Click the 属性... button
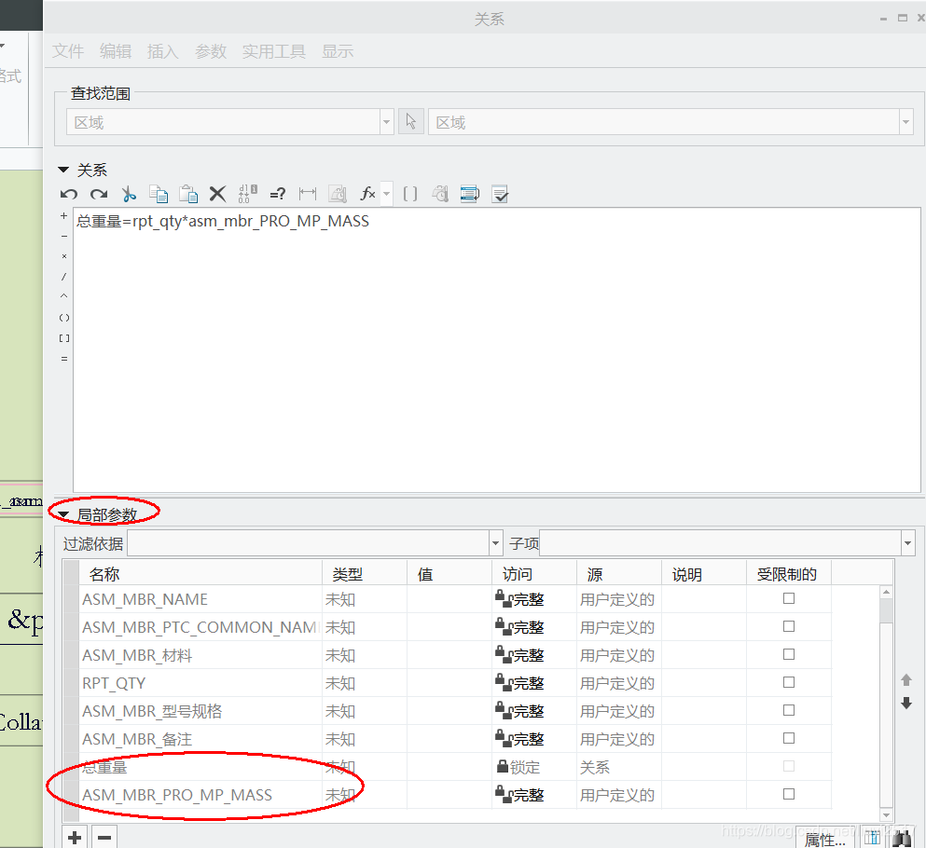This screenshot has width=926, height=848. click(825, 840)
